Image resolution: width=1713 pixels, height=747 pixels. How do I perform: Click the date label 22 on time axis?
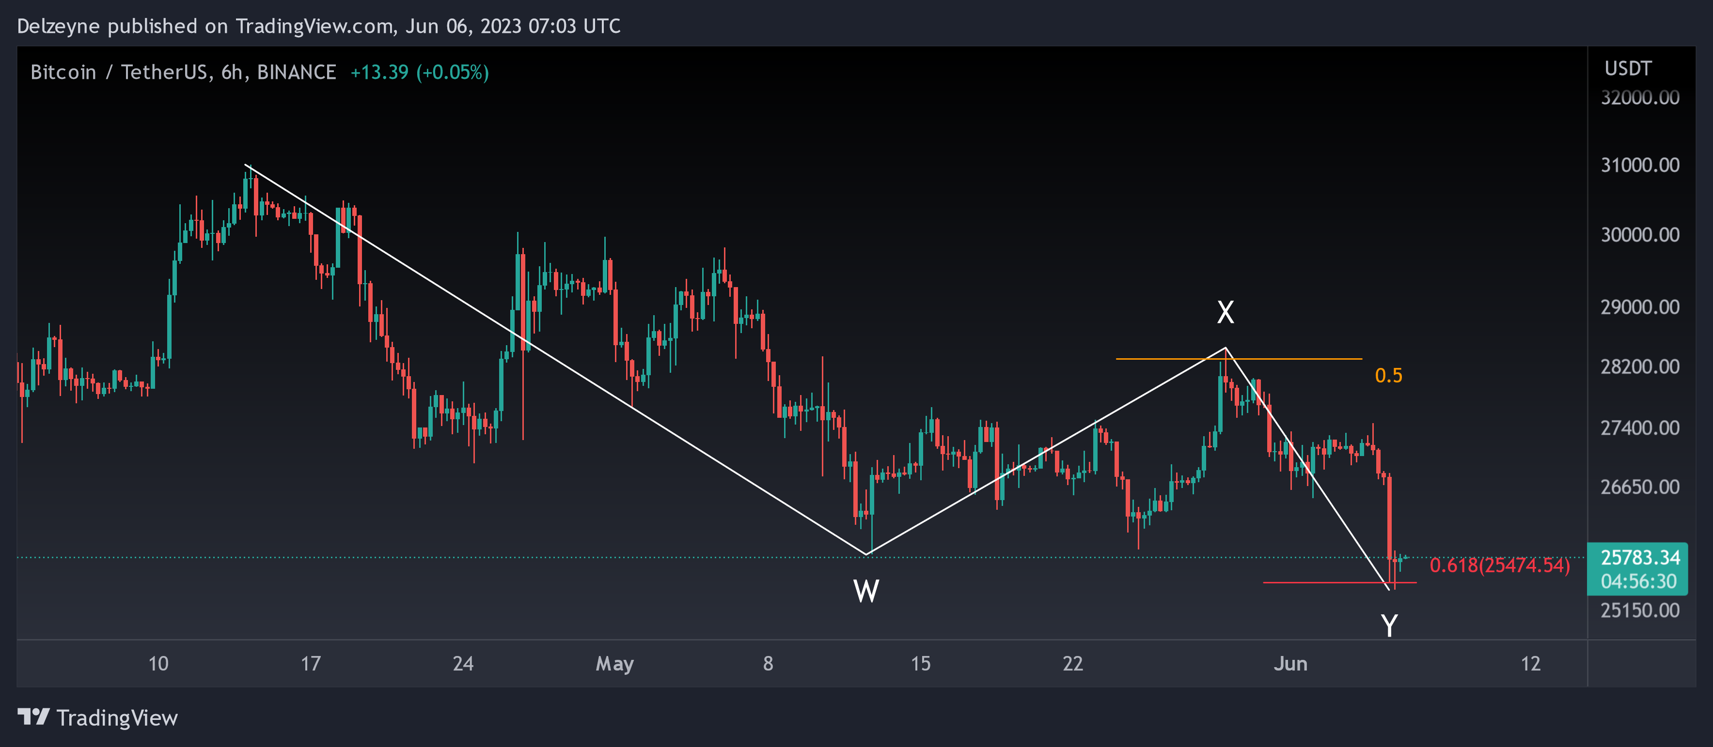1072,663
